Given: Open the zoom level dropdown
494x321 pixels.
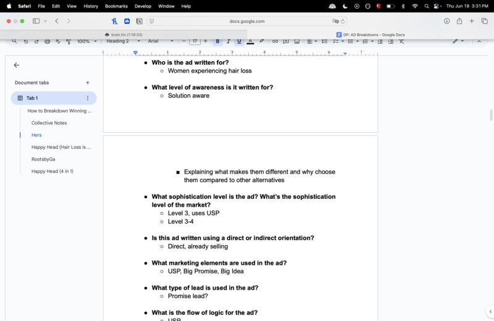Looking at the screenshot, I should pos(86,41).
